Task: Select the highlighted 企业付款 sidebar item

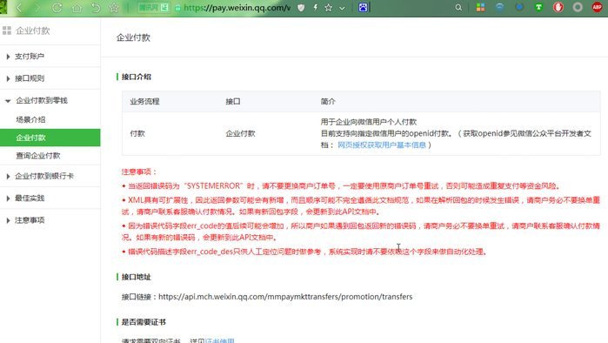Action: tap(50, 138)
